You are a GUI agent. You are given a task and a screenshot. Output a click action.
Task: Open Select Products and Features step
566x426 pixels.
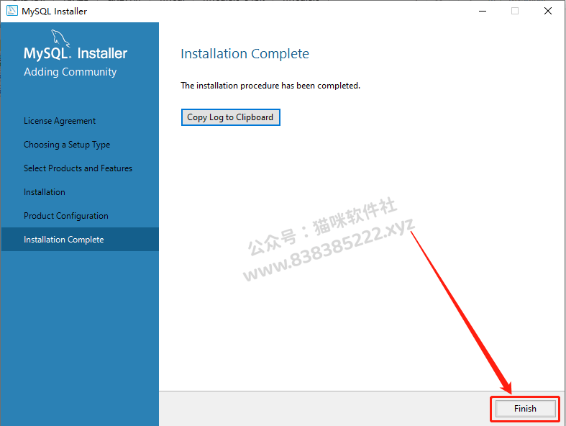click(78, 168)
